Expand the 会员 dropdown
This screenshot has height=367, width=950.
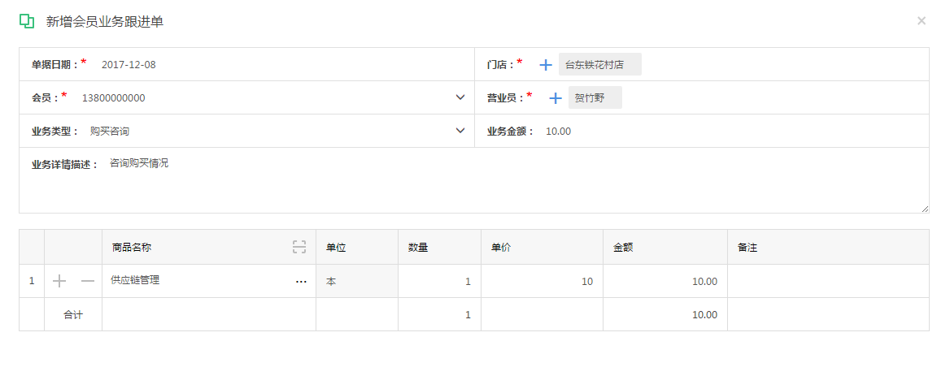[x=460, y=98]
